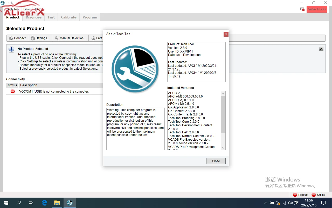Open the Links menu
The width and height of the screenshot is (332, 208).
[27, 9]
